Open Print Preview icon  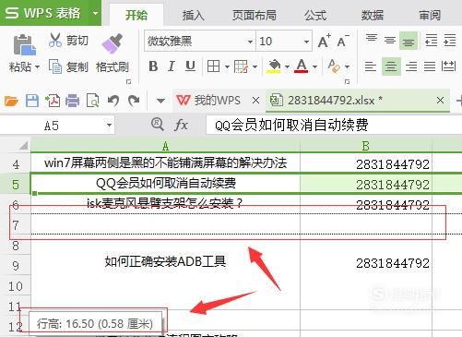tap(92, 101)
